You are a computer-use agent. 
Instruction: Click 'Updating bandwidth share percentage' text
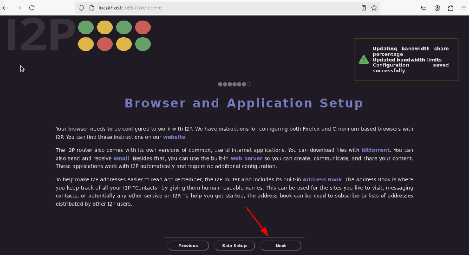tap(411, 51)
